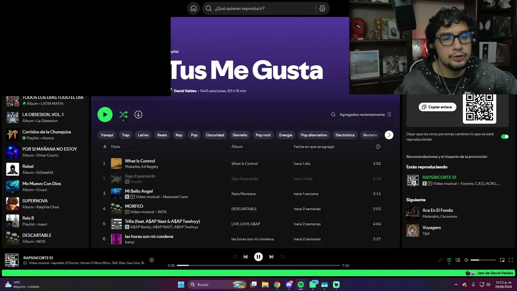
Task: Open the system tray microphone icon
Action: pyautogui.click(x=473, y=285)
